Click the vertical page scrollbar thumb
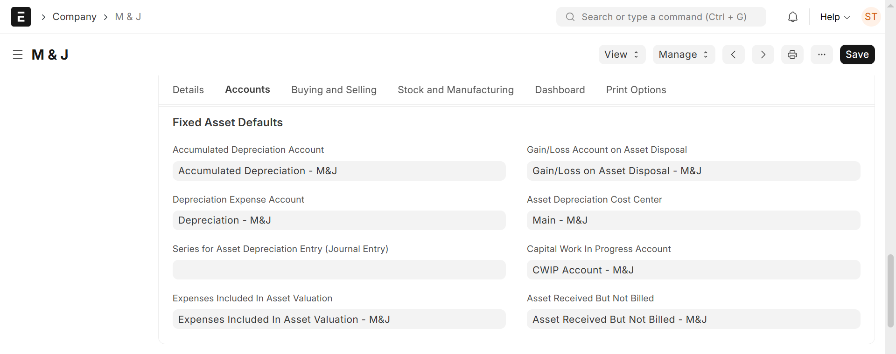 (x=890, y=291)
